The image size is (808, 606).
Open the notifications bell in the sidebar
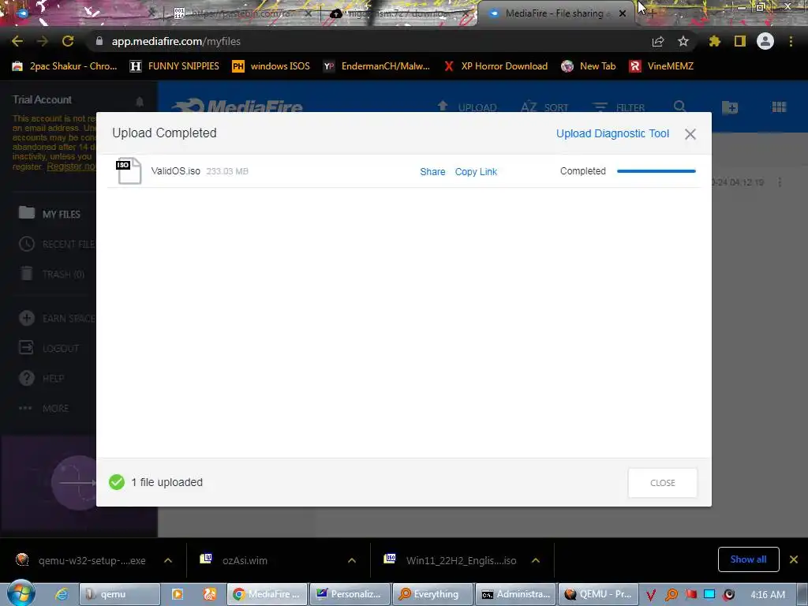[140, 102]
